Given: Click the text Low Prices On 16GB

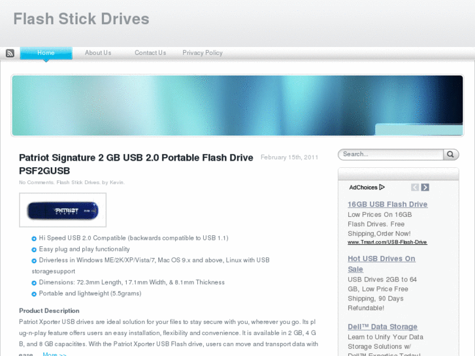Looking at the screenshot, I should (x=380, y=214).
